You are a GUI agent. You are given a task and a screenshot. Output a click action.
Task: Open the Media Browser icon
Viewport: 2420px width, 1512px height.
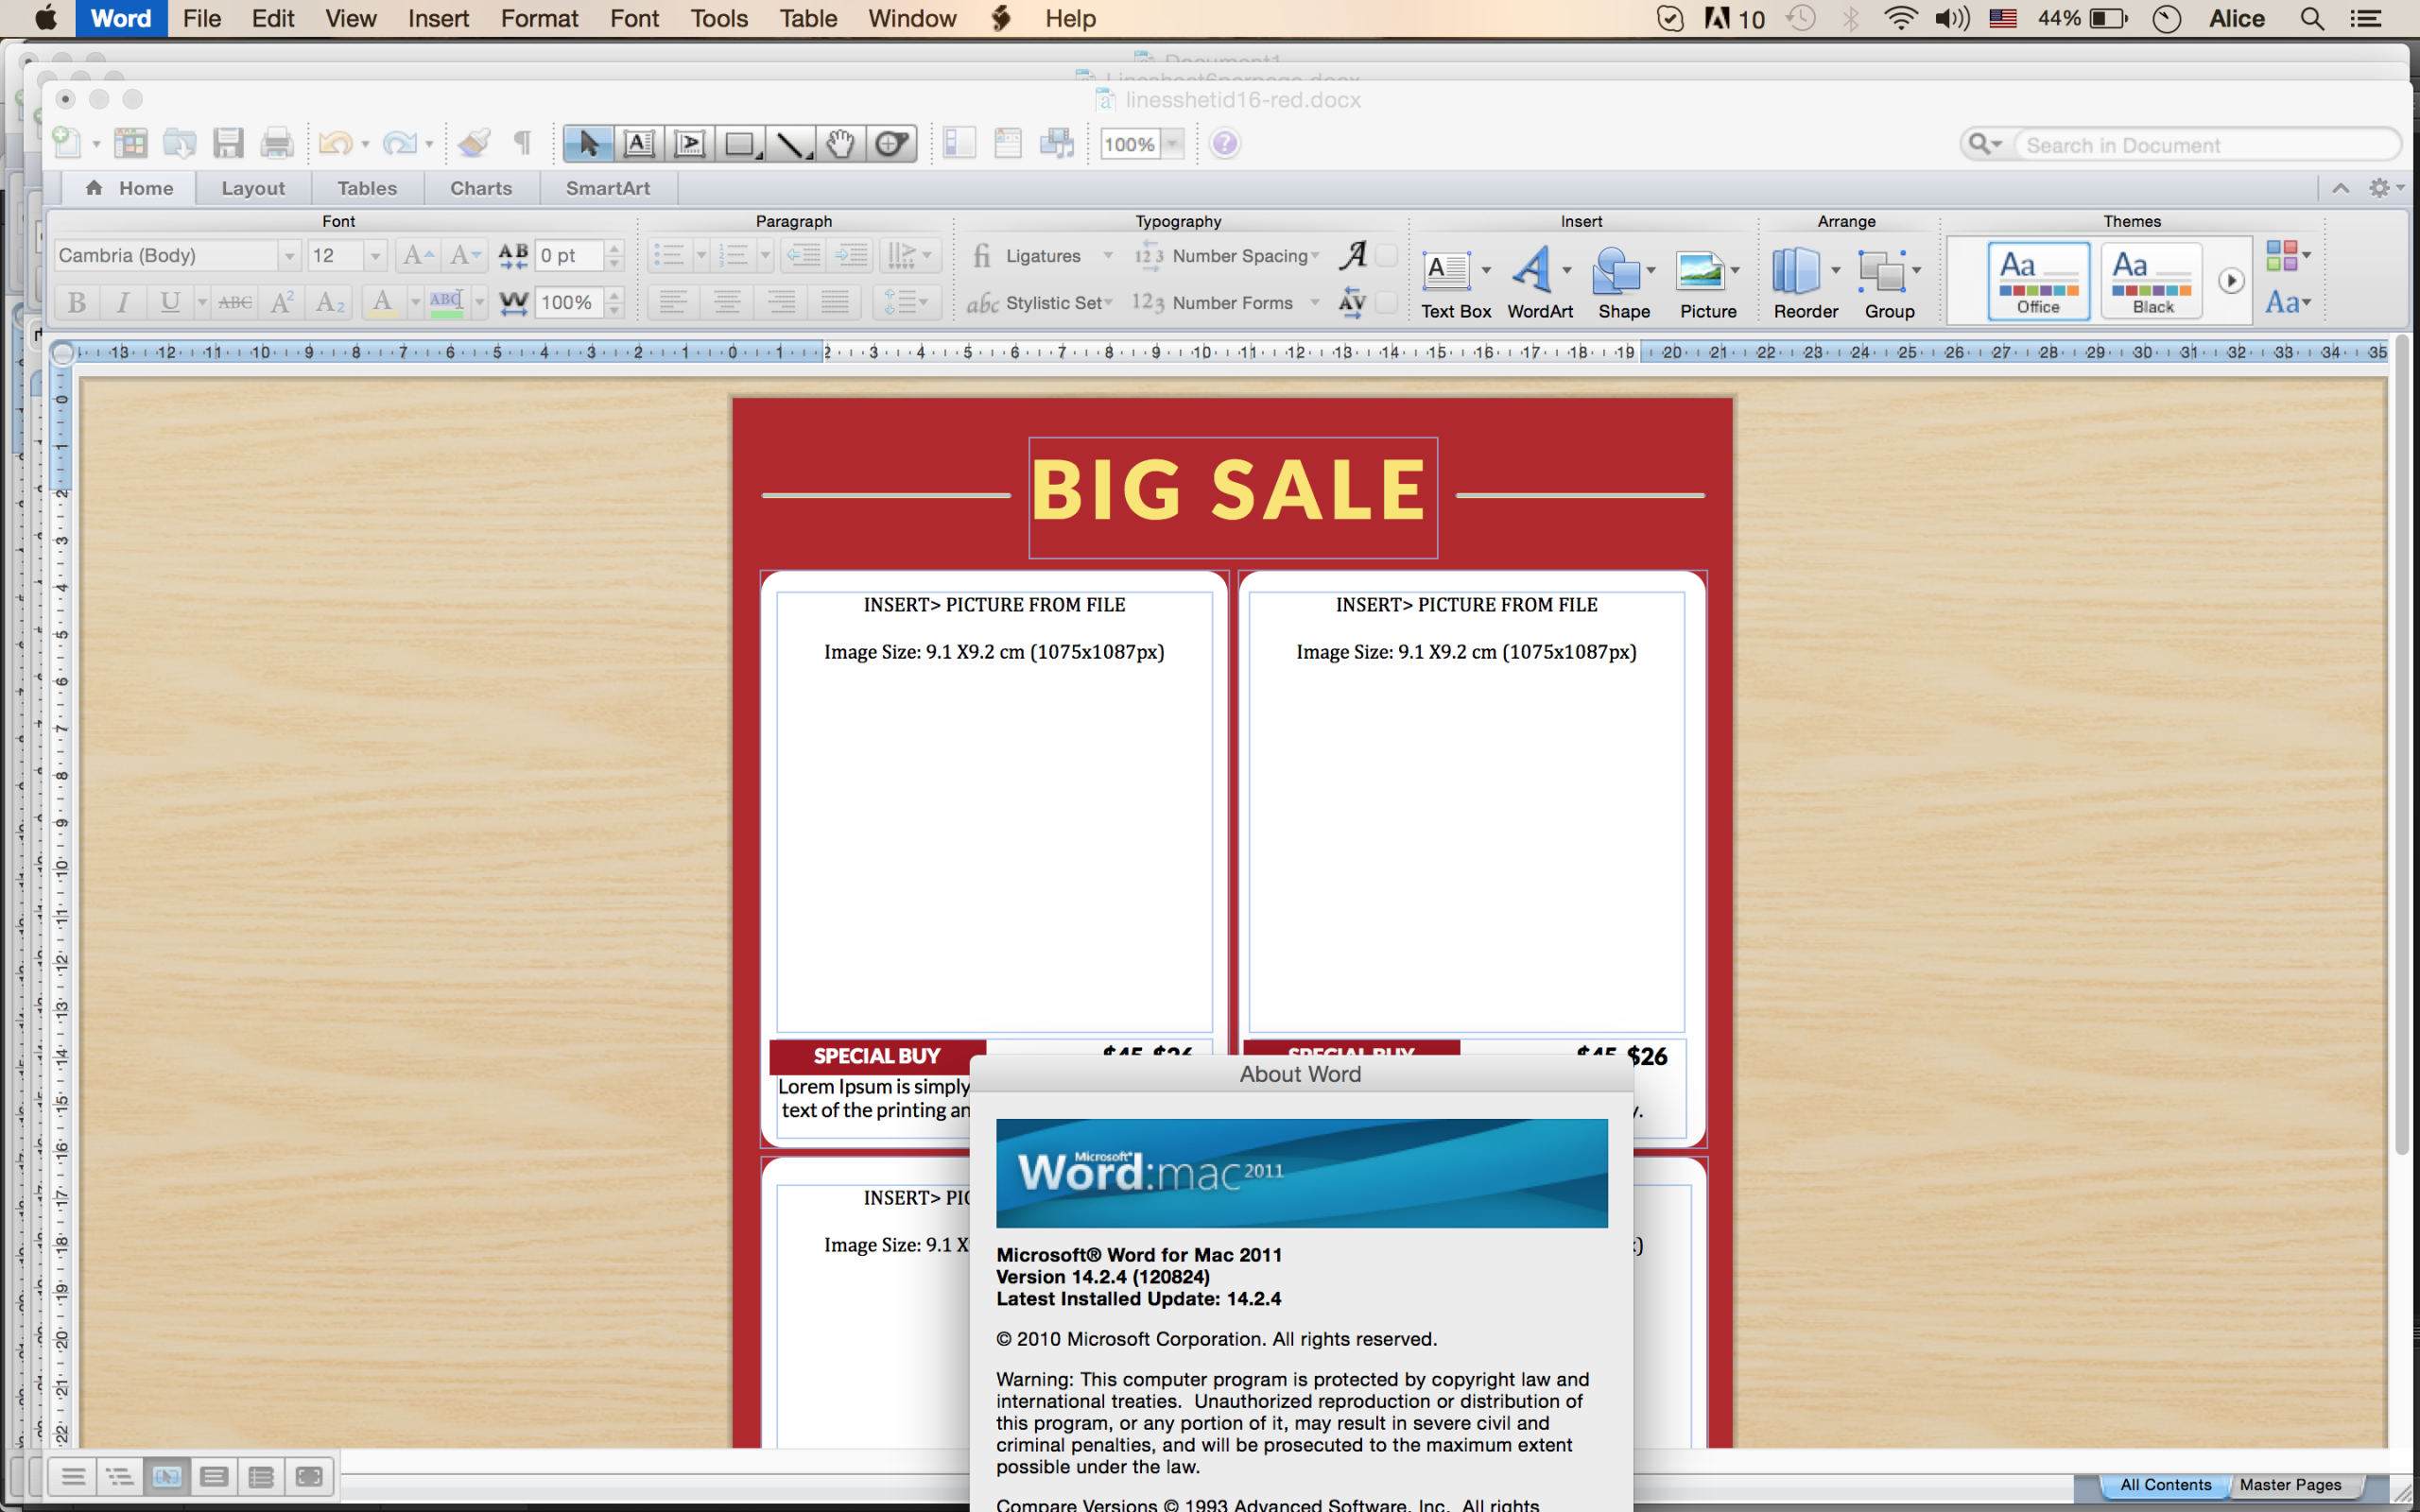point(1057,144)
